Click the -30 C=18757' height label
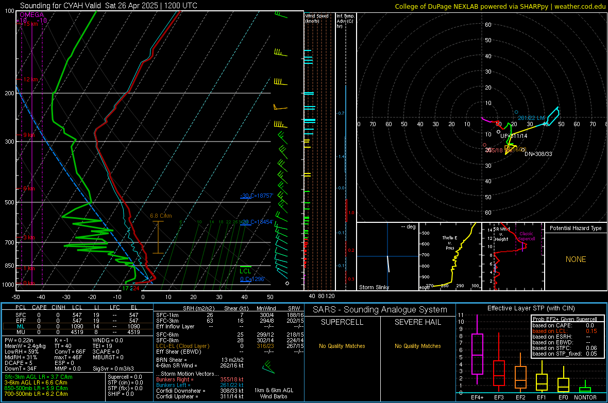Screen dimensions: 608x403 [257, 196]
